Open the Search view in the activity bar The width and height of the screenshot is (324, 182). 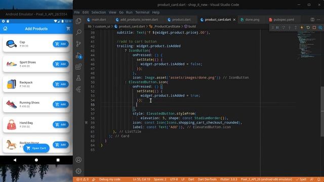pos(78,32)
